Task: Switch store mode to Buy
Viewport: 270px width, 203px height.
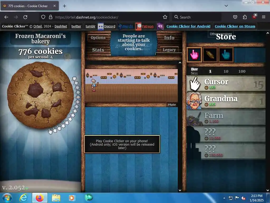Action: click(194, 69)
